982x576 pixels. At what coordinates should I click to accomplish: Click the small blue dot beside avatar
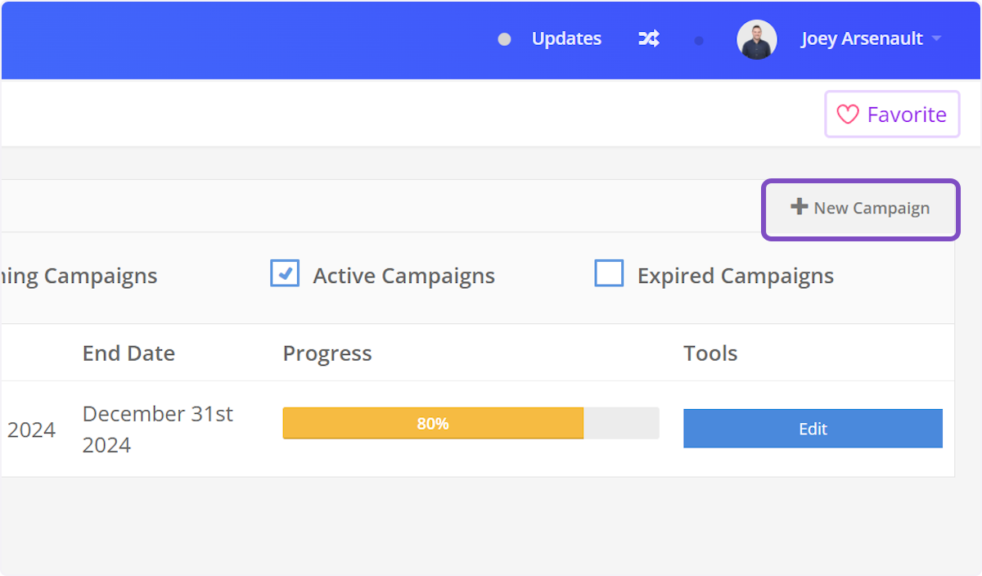point(699,40)
